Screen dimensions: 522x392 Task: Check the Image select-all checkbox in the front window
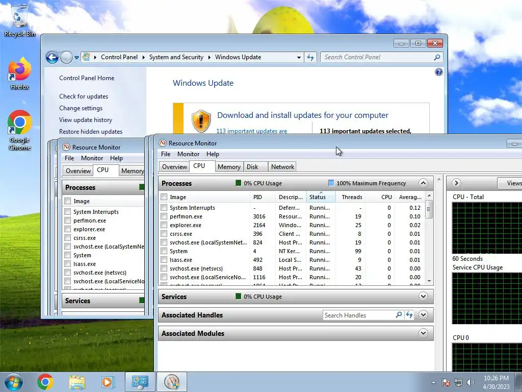click(x=164, y=197)
